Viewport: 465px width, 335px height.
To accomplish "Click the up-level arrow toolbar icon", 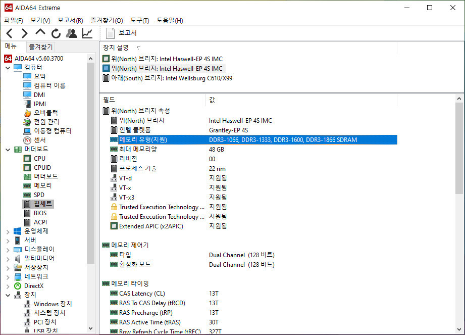I will click(40, 32).
